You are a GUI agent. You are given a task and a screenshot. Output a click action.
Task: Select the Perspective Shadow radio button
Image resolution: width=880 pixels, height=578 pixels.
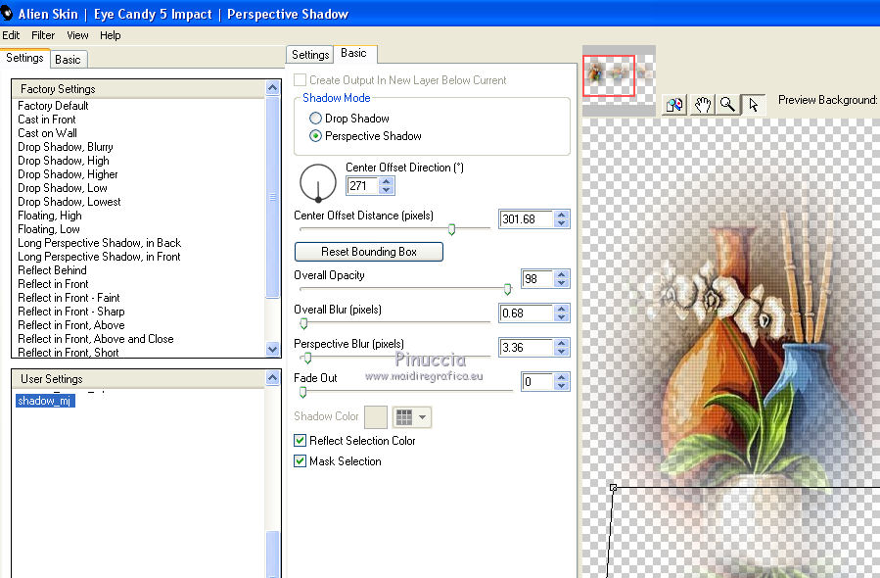pyautogui.click(x=315, y=136)
